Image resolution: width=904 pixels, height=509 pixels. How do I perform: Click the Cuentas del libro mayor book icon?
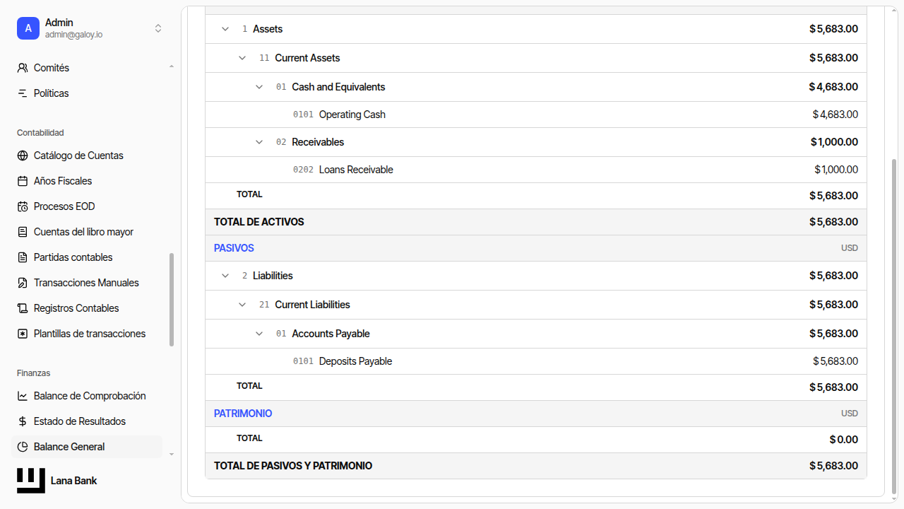(23, 232)
